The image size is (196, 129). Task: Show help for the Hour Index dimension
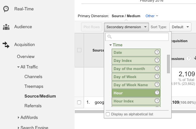[x=157, y=100]
